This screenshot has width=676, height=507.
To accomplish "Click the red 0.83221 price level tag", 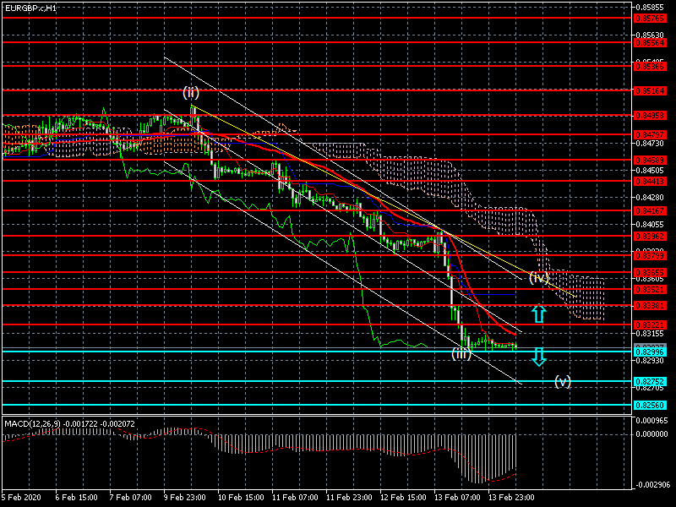I will (x=651, y=325).
